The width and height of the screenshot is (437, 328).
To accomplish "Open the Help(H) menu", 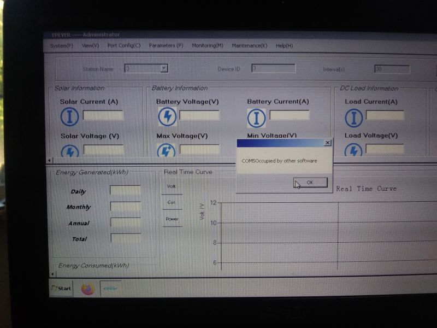I will click(x=284, y=46).
